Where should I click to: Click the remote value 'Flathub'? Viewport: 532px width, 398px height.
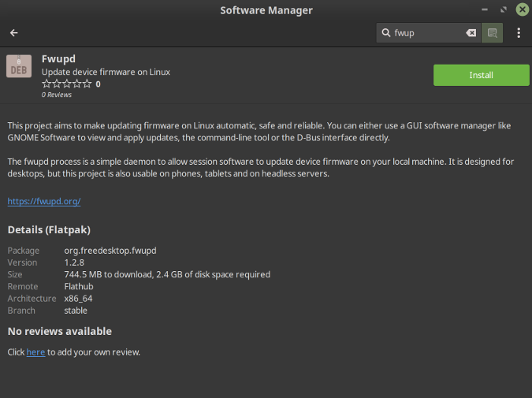click(x=79, y=286)
